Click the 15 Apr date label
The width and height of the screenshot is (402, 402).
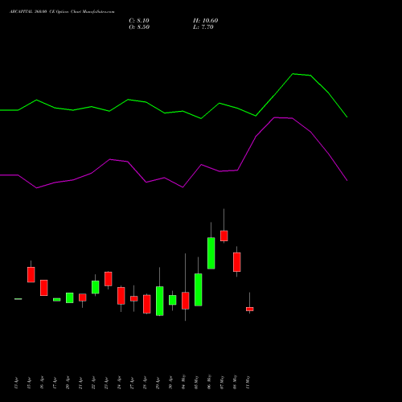click(x=29, y=383)
